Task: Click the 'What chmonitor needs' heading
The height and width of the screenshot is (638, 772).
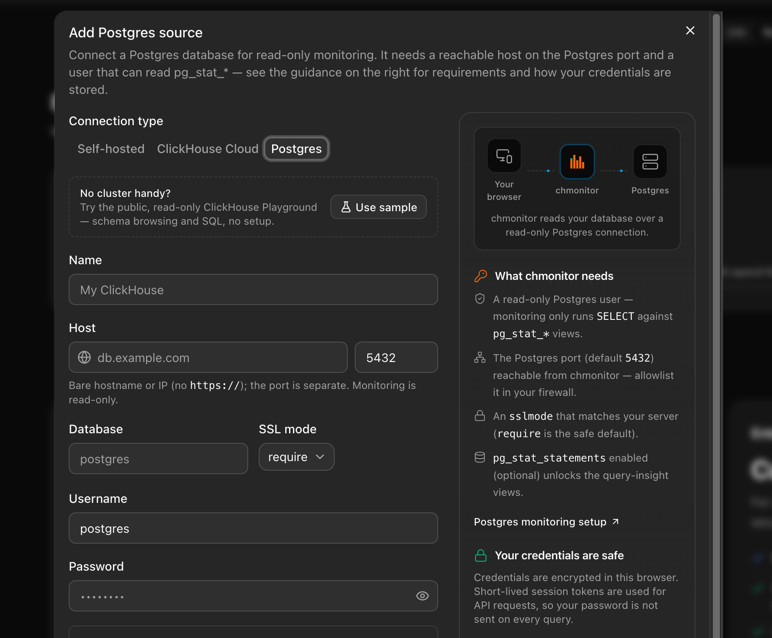Action: pyautogui.click(x=554, y=276)
